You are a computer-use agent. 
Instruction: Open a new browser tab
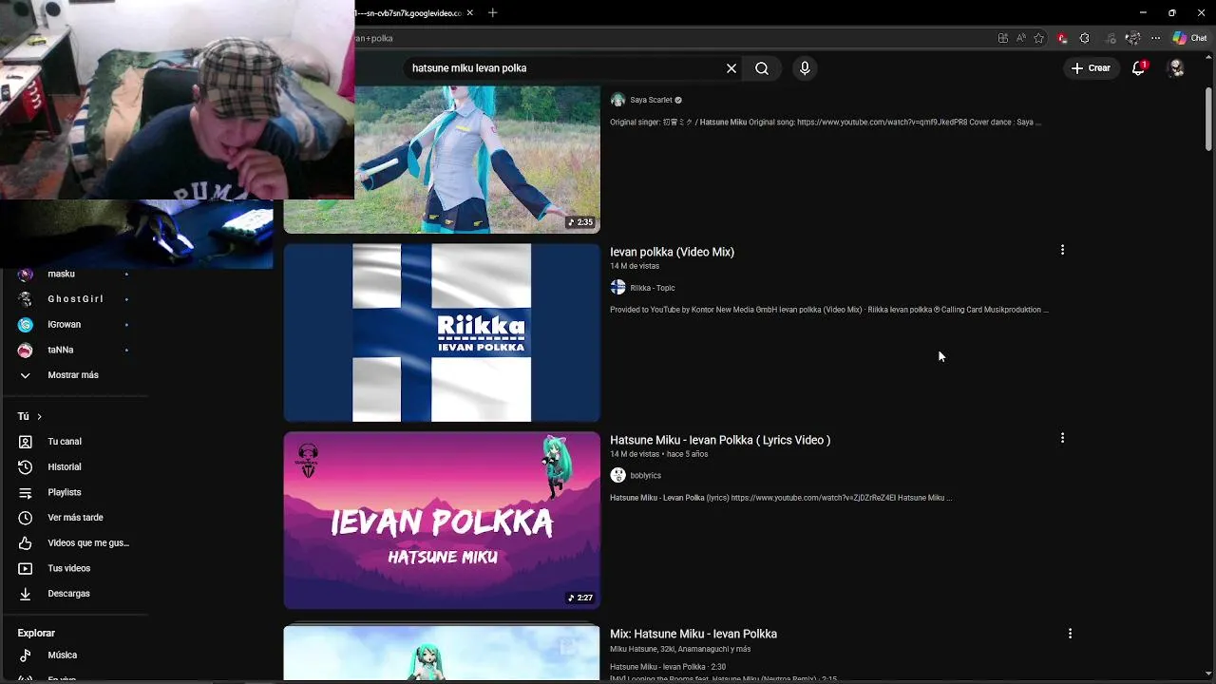point(492,13)
